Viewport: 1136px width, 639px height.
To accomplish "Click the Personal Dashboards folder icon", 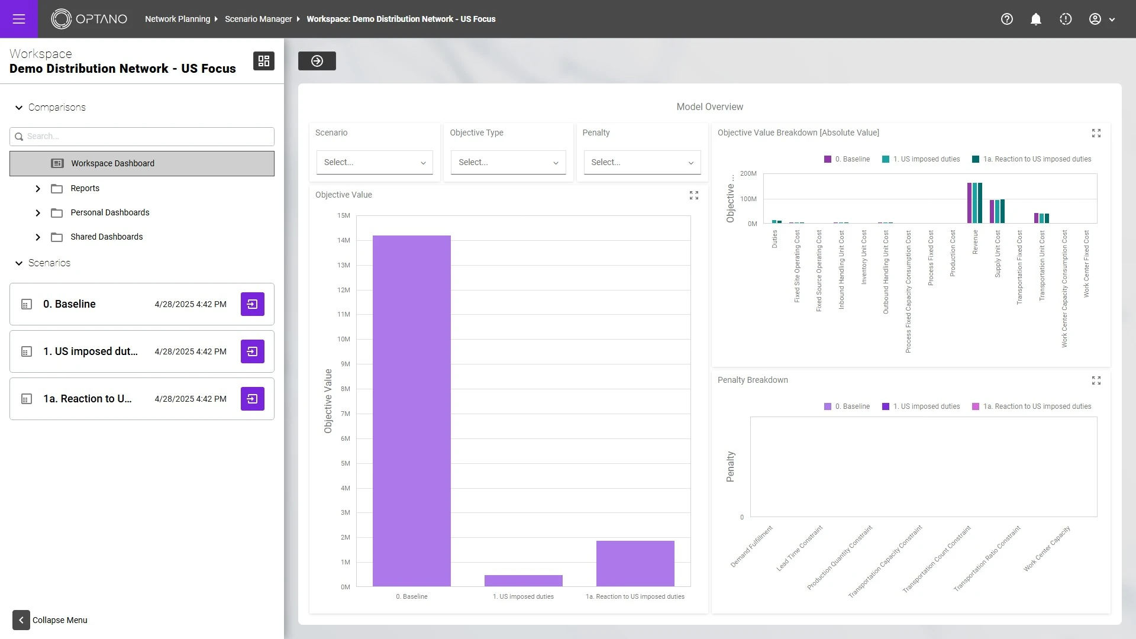I will (x=57, y=212).
